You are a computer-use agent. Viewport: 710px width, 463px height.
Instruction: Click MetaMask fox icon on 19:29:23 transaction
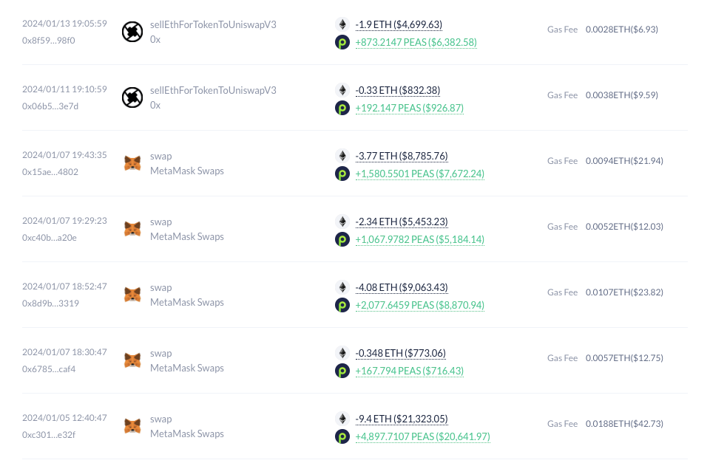pos(132,229)
